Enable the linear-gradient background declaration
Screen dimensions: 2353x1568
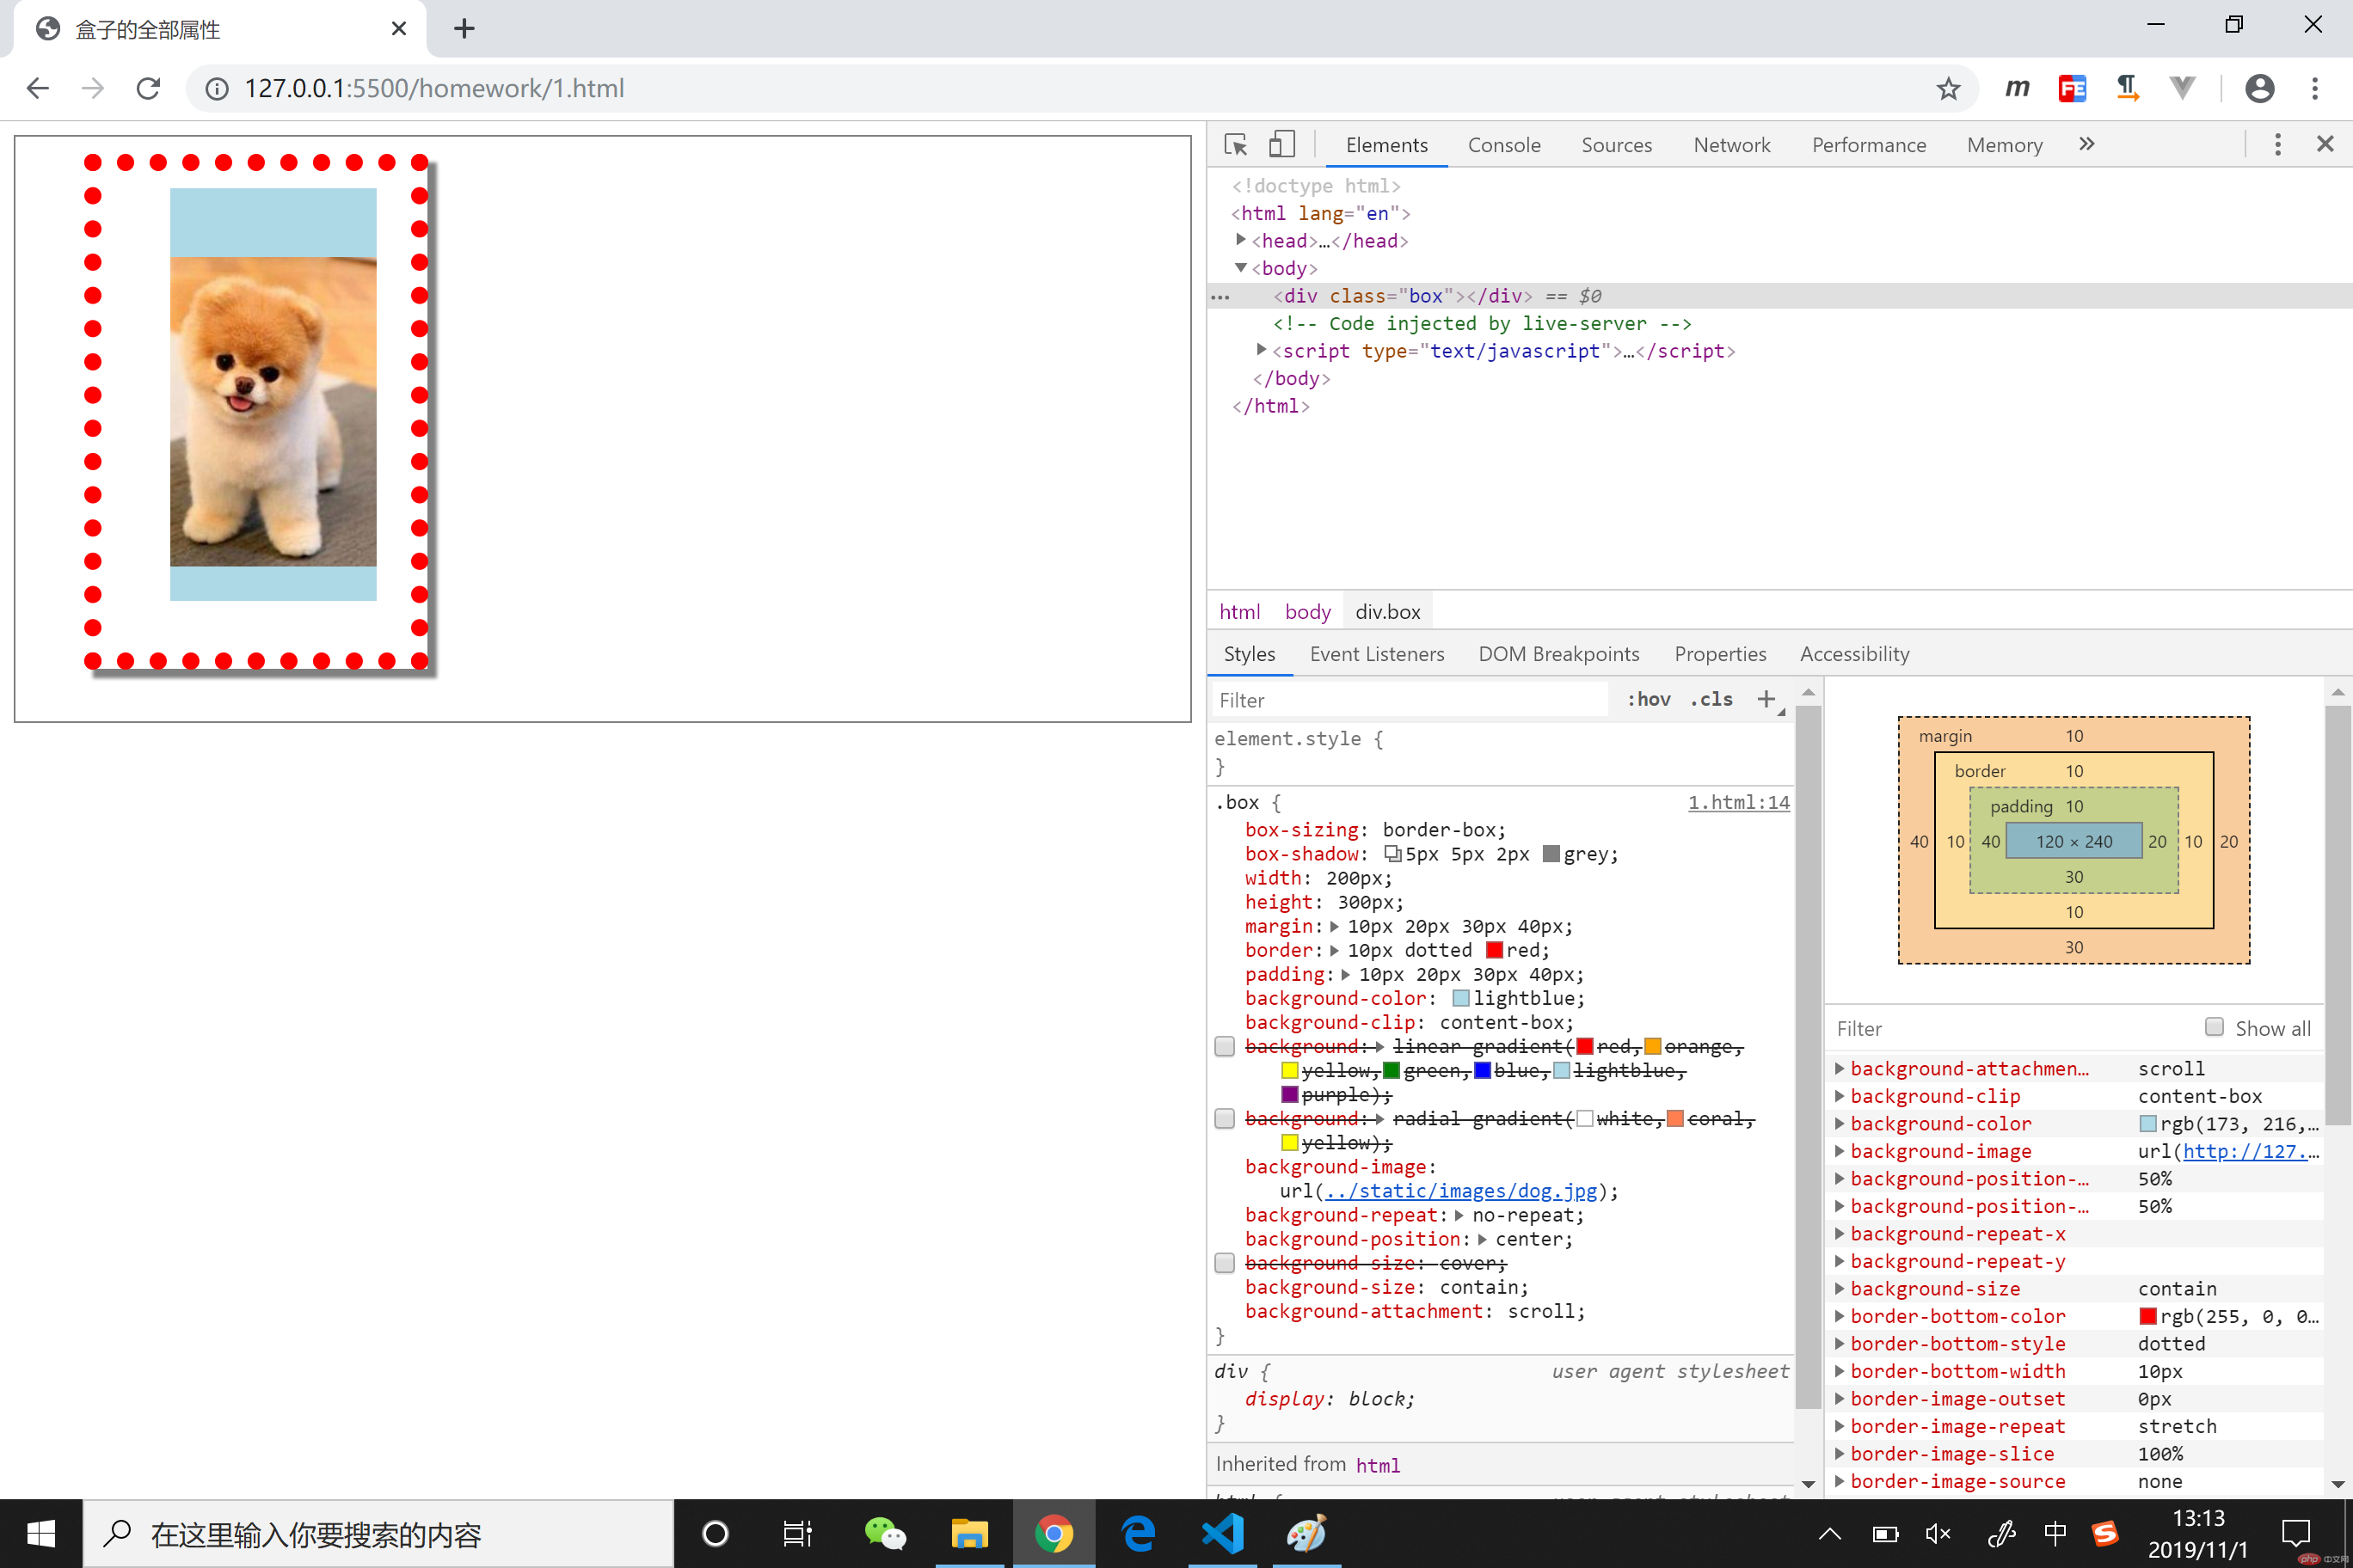tap(1225, 1046)
